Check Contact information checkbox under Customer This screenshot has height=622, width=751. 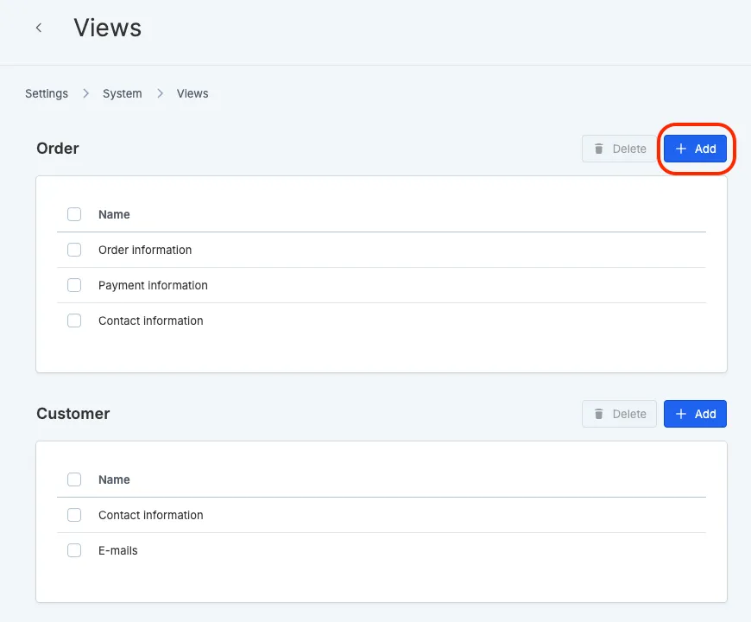point(74,515)
